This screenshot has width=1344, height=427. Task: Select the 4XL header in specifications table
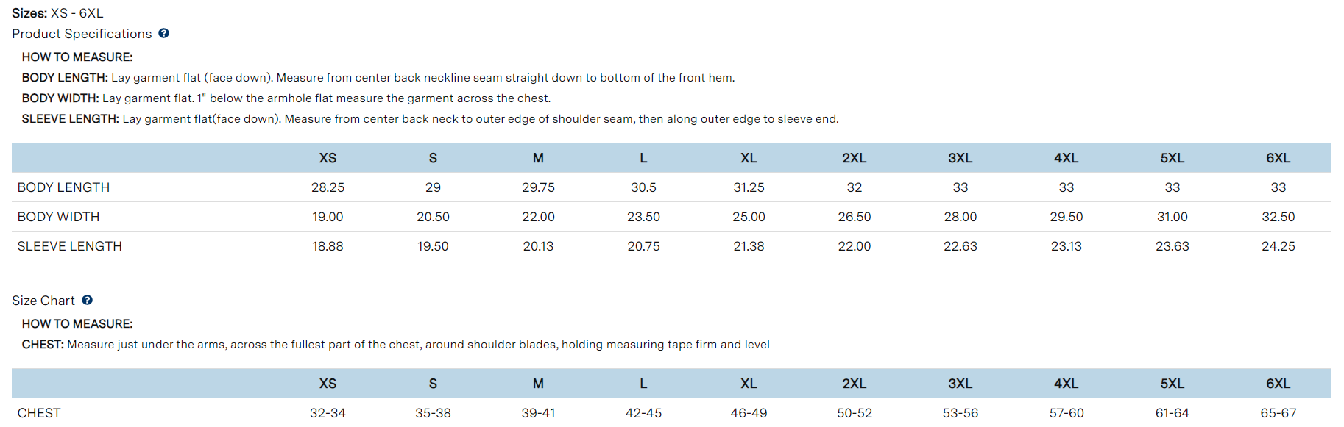[x=1066, y=158]
